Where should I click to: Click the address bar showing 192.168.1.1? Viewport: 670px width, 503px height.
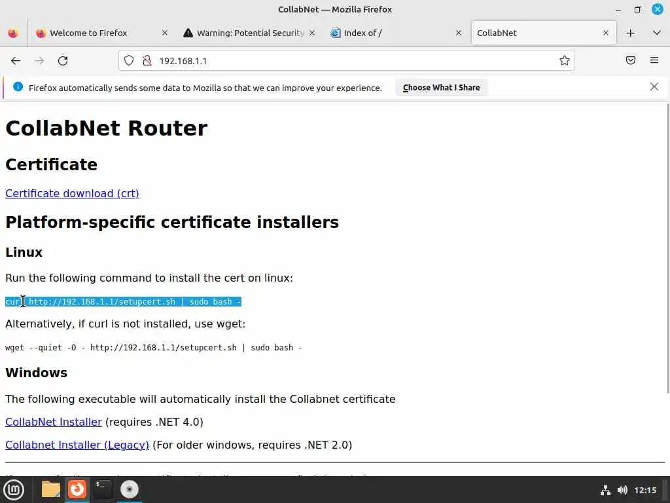coord(346,61)
